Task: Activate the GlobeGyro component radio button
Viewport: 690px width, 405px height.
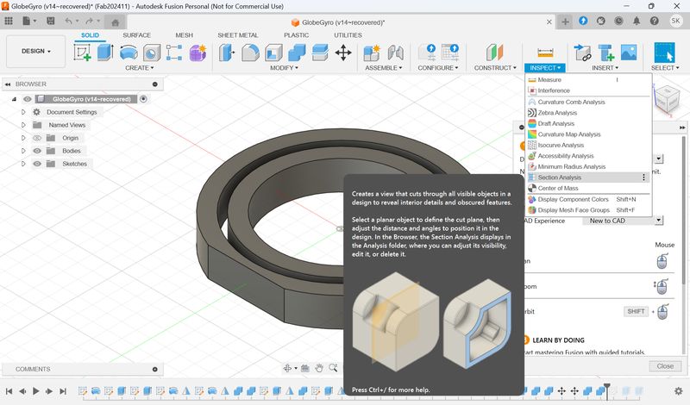Action: (x=143, y=99)
